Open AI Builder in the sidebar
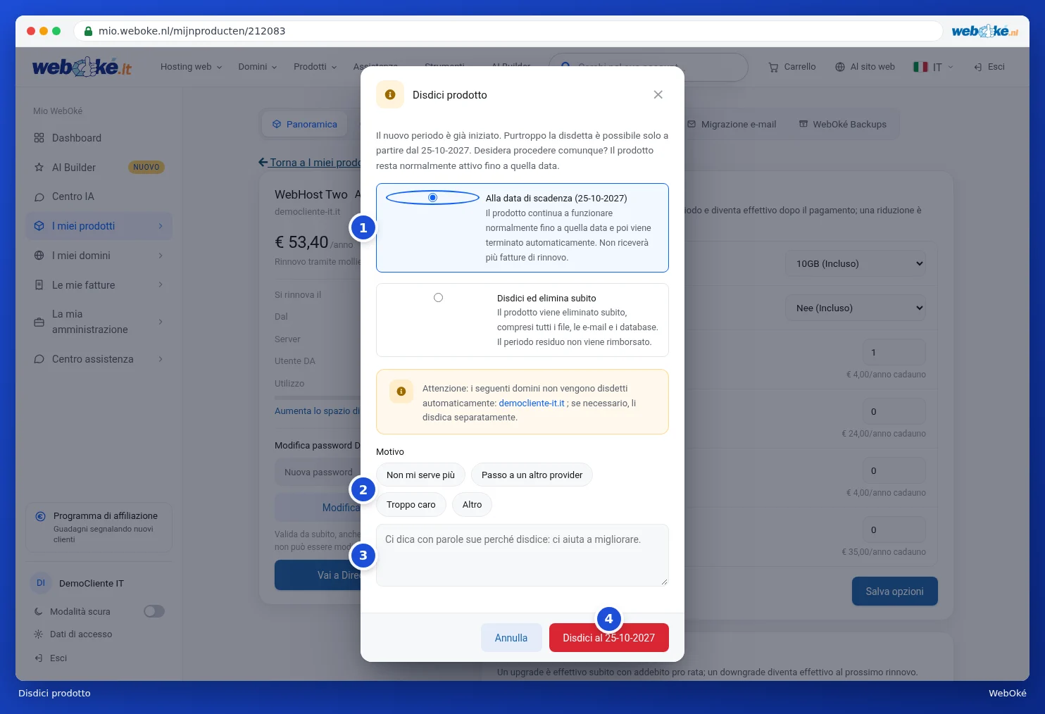1045x714 pixels. [99, 168]
